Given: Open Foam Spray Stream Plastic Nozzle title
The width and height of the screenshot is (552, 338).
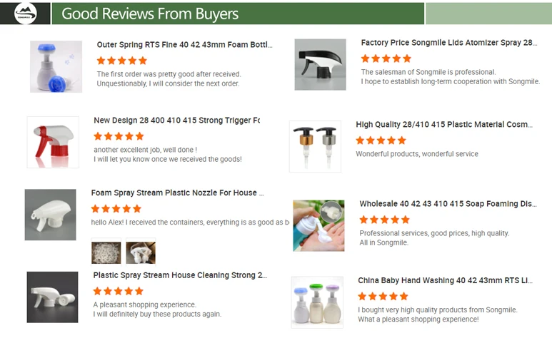Looking at the screenshot, I should tap(177, 193).
